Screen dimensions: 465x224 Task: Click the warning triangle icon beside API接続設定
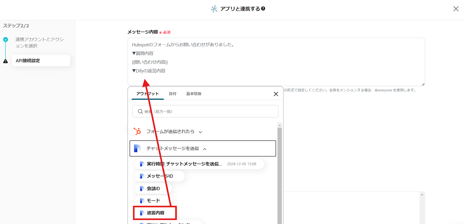tap(6, 61)
